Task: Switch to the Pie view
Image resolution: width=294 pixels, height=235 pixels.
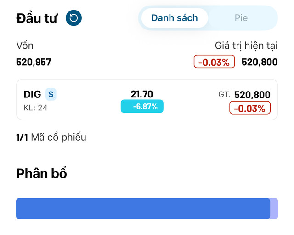Action: click(241, 18)
